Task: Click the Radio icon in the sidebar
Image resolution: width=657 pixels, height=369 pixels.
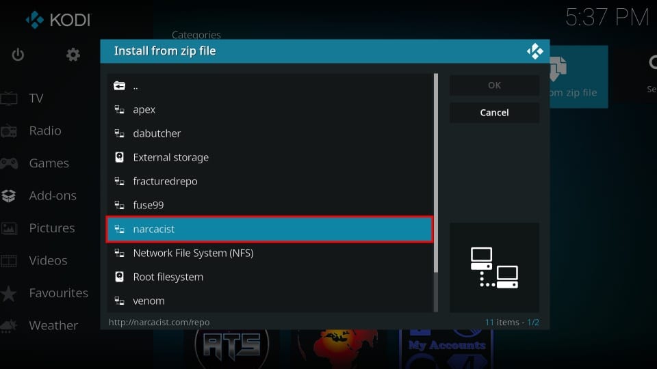Action: point(9,131)
